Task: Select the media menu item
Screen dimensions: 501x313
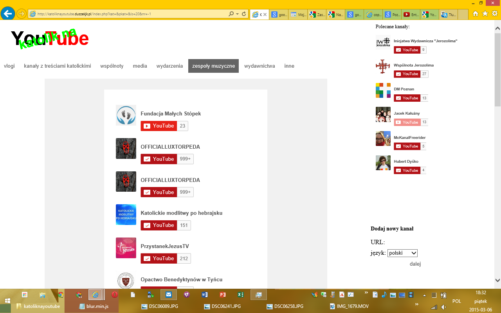Action: pos(140,66)
